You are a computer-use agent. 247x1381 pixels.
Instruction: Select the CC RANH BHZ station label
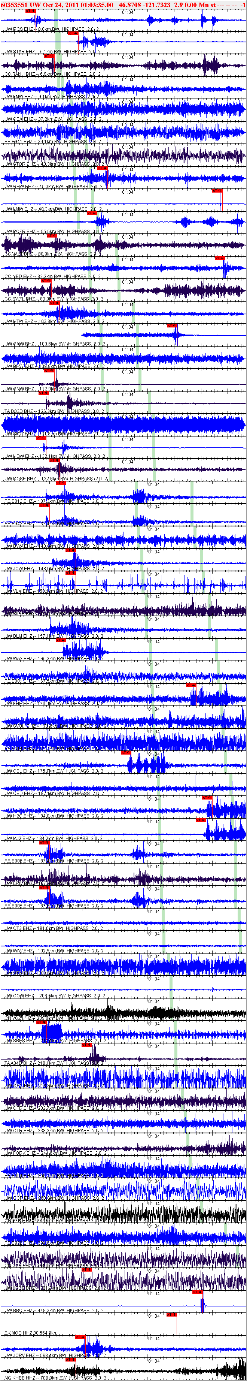[x=52, y=74]
